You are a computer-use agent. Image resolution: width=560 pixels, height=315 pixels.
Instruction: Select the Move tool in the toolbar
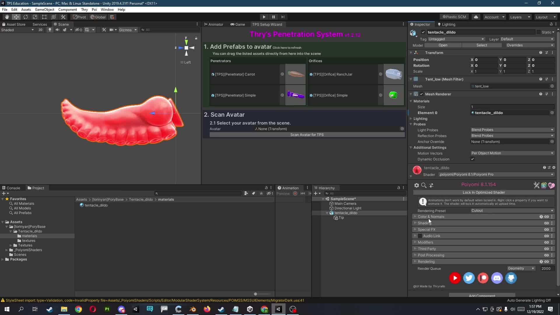(x=16, y=17)
